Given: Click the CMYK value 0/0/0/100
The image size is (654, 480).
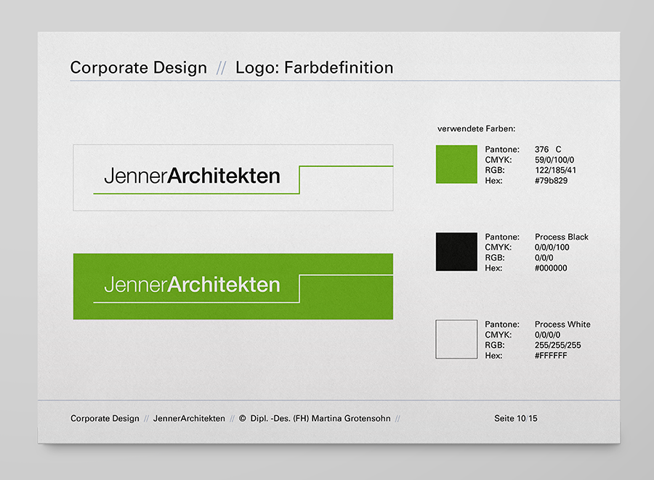Looking at the screenshot, I should (x=552, y=247).
